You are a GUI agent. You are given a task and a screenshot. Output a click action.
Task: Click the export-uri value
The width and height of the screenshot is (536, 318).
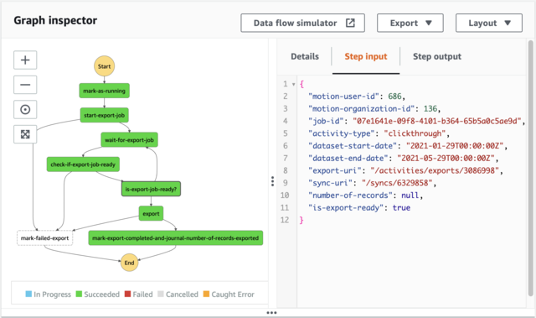[435, 170]
